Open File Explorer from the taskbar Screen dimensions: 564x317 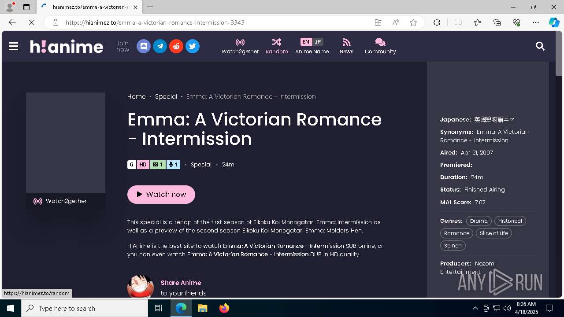[202, 308]
